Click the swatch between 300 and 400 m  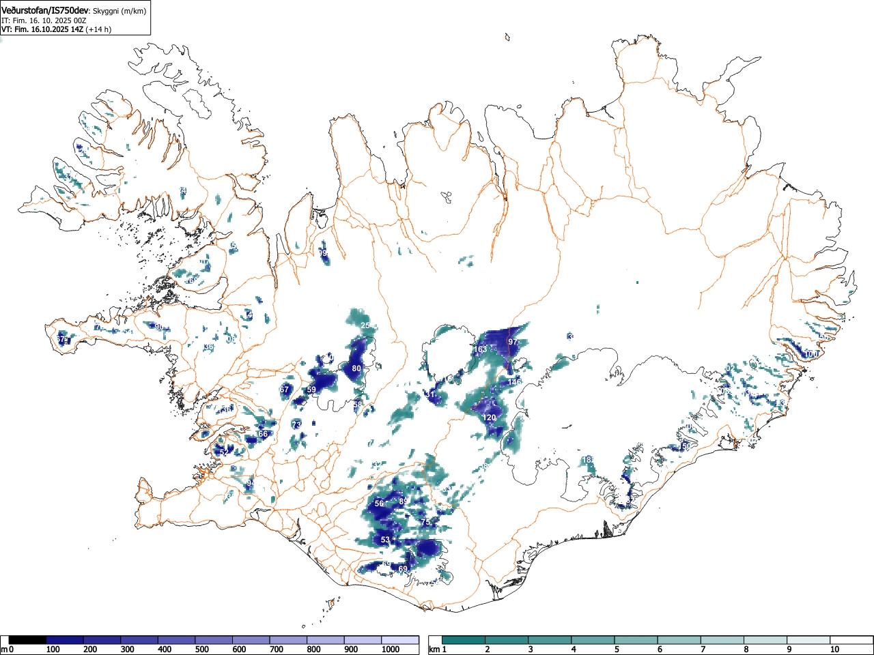139,640
